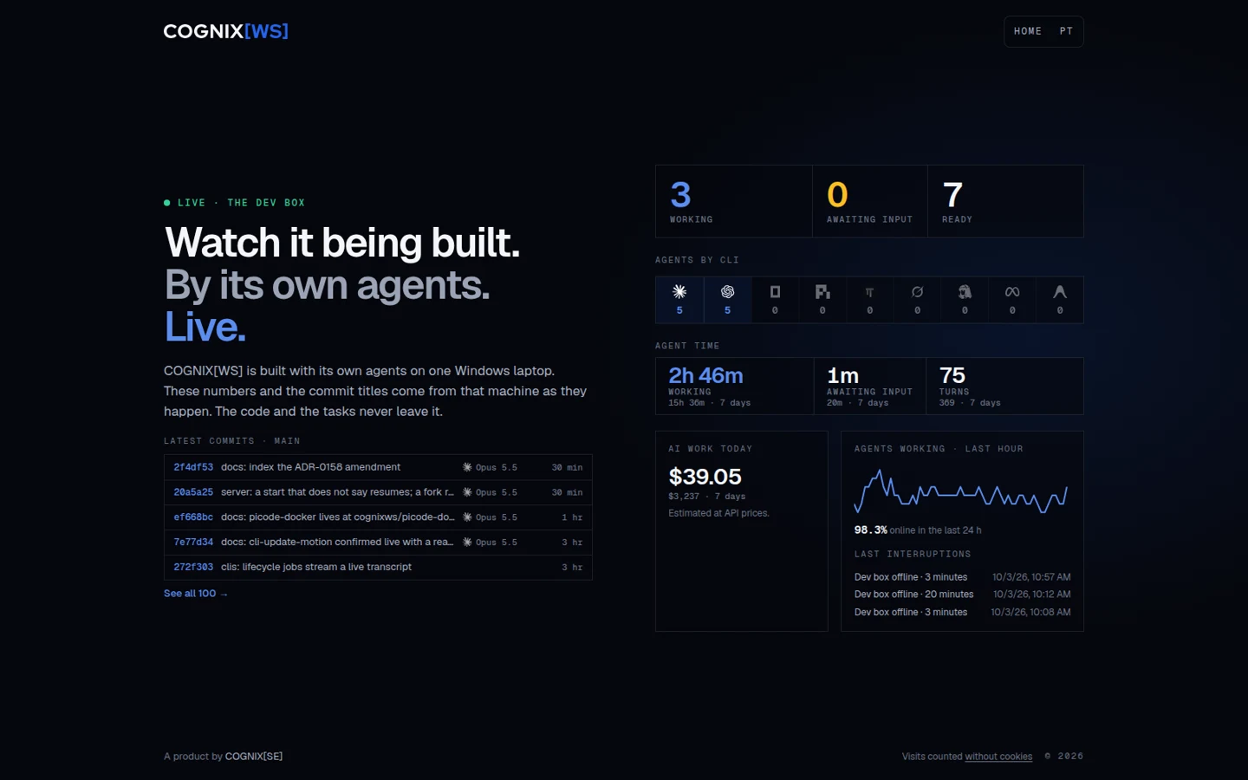Screen dimensions: 1248x780
Task: Click the 0 Awaiting Input stat card
Action: tap(870, 201)
